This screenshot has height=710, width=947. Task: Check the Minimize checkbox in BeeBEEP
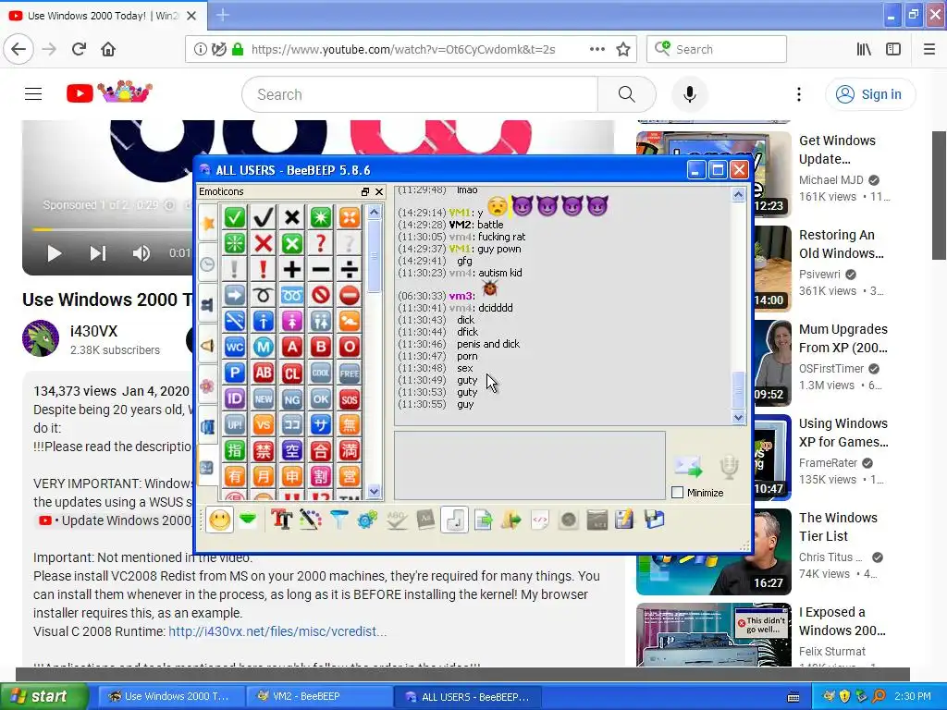click(678, 493)
